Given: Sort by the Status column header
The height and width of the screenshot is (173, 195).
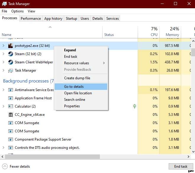Looking at the screenshot, I should click(x=120, y=32).
